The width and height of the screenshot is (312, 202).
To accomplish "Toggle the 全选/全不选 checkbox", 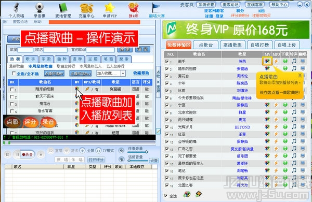I will tap(14, 74).
